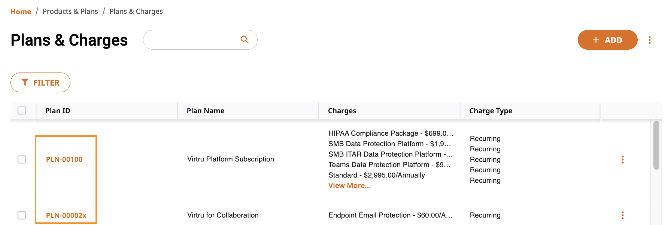This screenshot has width=668, height=225.
Task: Select the Teams Data Protection Platform charge
Action: coord(389,165)
